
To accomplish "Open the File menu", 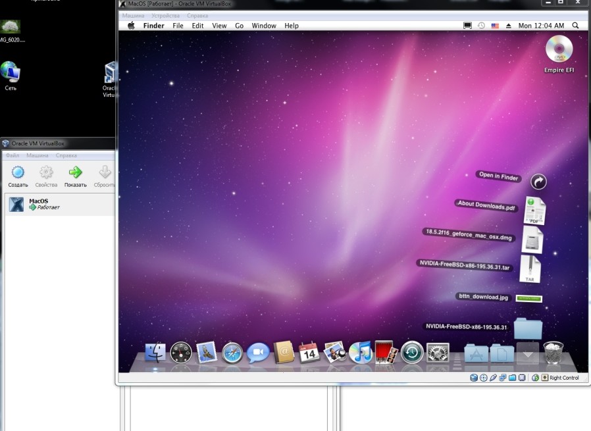I will [178, 26].
